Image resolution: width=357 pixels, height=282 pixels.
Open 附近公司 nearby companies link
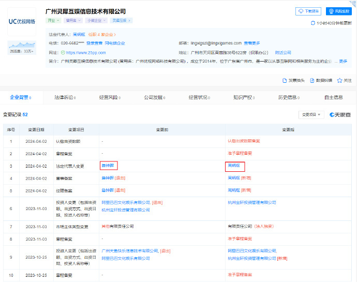[x=283, y=53]
